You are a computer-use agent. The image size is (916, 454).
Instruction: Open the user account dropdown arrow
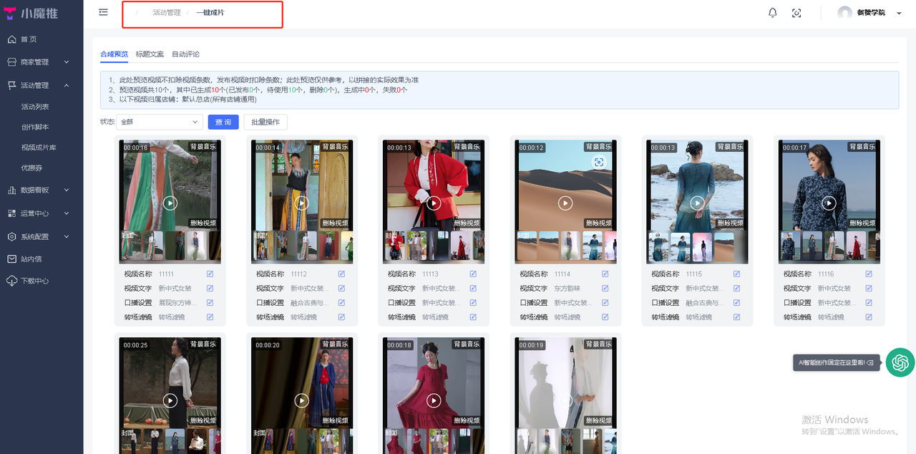pyautogui.click(x=899, y=14)
